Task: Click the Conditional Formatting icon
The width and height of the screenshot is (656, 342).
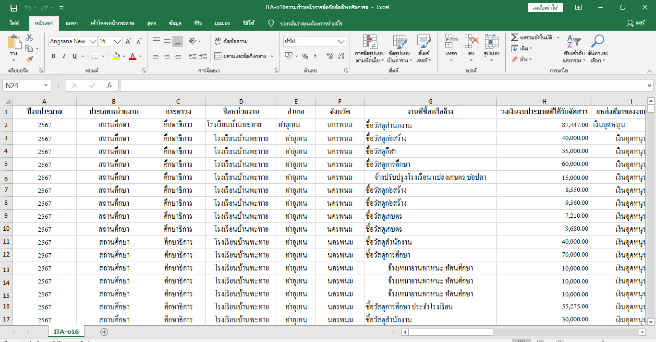Action: [x=369, y=49]
